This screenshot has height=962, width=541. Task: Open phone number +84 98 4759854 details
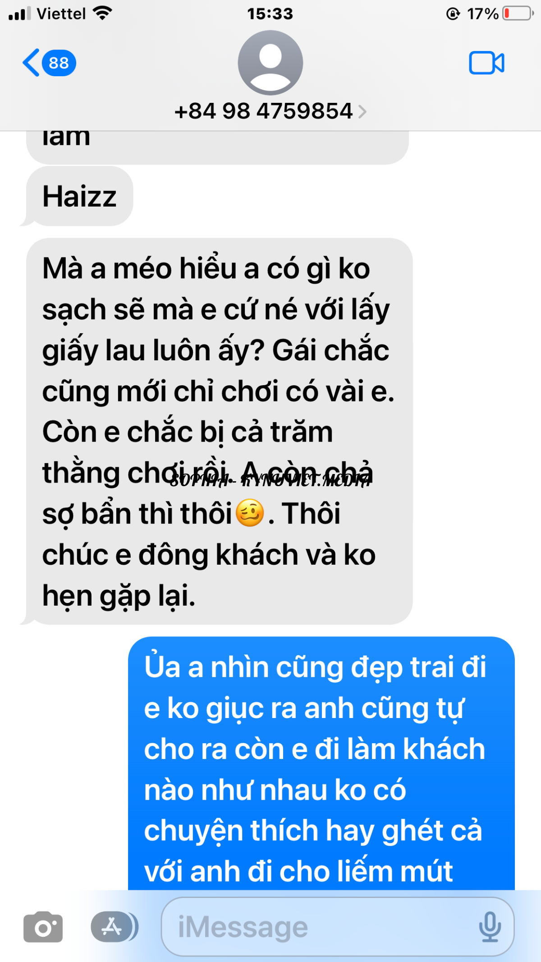pos(263,111)
